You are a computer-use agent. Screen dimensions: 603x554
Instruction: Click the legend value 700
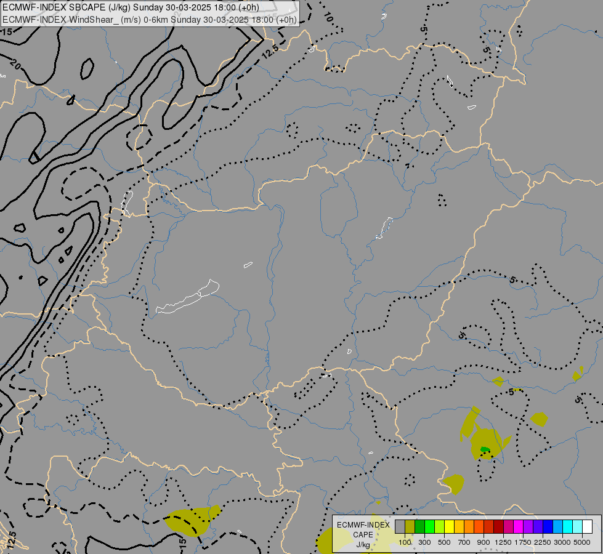pos(464,542)
